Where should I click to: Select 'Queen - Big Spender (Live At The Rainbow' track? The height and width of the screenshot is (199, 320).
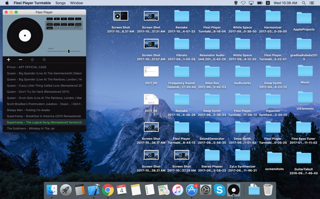pyautogui.click(x=44, y=79)
